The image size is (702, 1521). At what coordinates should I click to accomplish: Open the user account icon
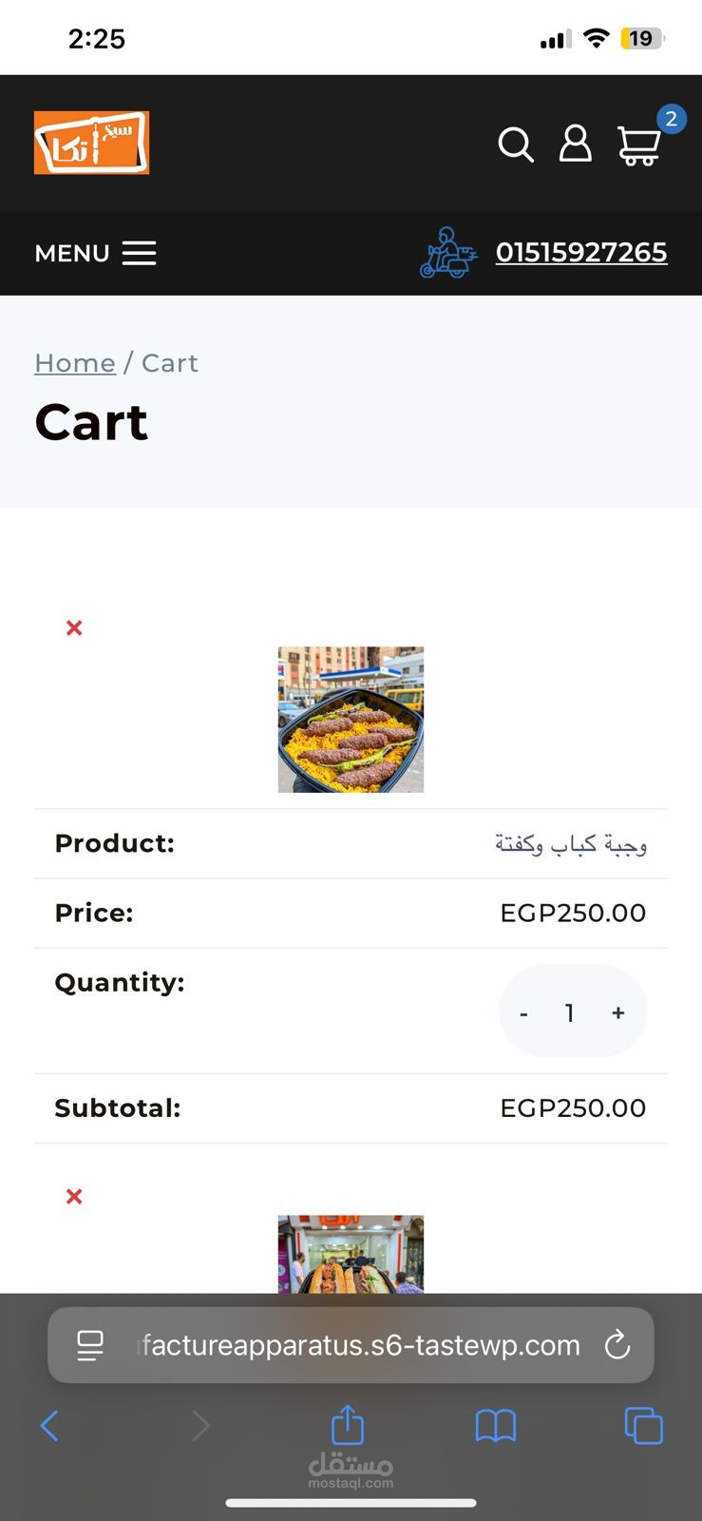click(x=575, y=144)
